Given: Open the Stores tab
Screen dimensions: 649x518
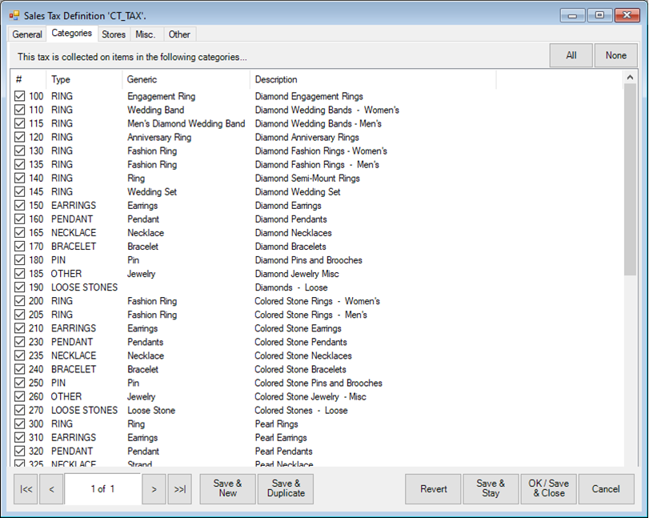Looking at the screenshot, I should pos(114,34).
